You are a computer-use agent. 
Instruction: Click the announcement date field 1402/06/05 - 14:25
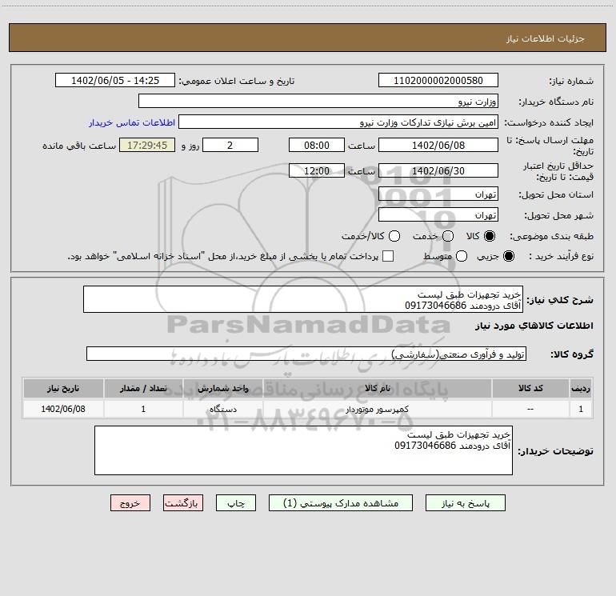click(114, 81)
